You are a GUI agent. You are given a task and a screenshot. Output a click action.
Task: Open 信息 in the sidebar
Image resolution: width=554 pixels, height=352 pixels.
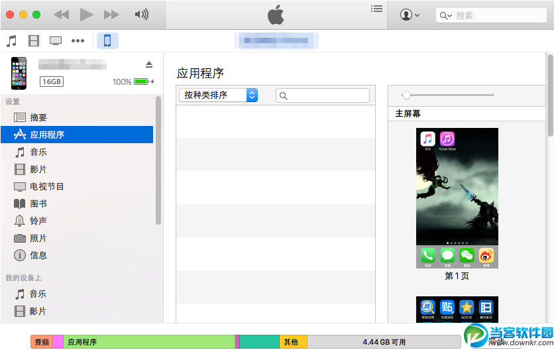(x=77, y=255)
